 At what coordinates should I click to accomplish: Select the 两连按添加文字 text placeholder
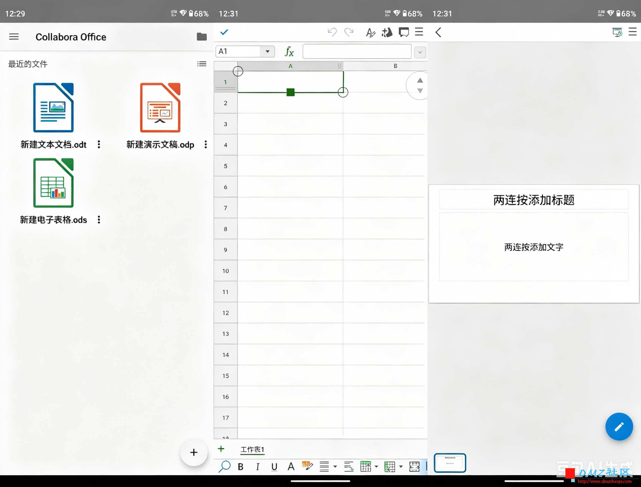534,247
